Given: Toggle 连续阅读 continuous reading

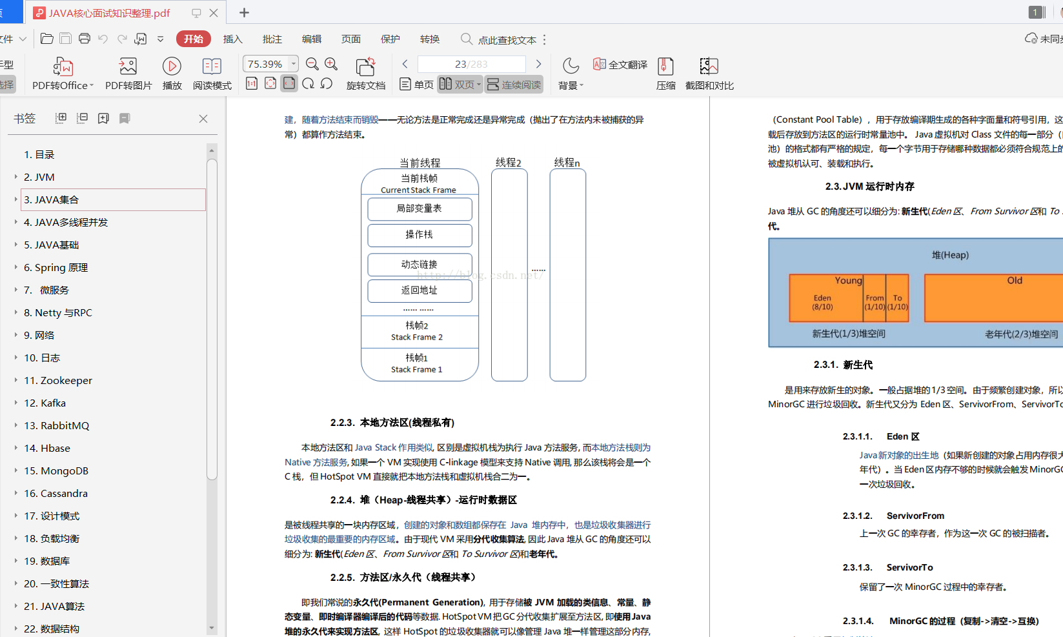Looking at the screenshot, I should pos(514,85).
